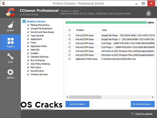157x118 pixels.
Task: Select C:\Windows\System32\GfxUIEx.exe data cell
Action: (x=119, y=59)
